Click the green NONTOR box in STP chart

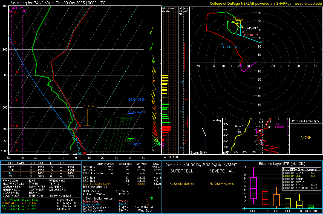[x=311, y=207]
